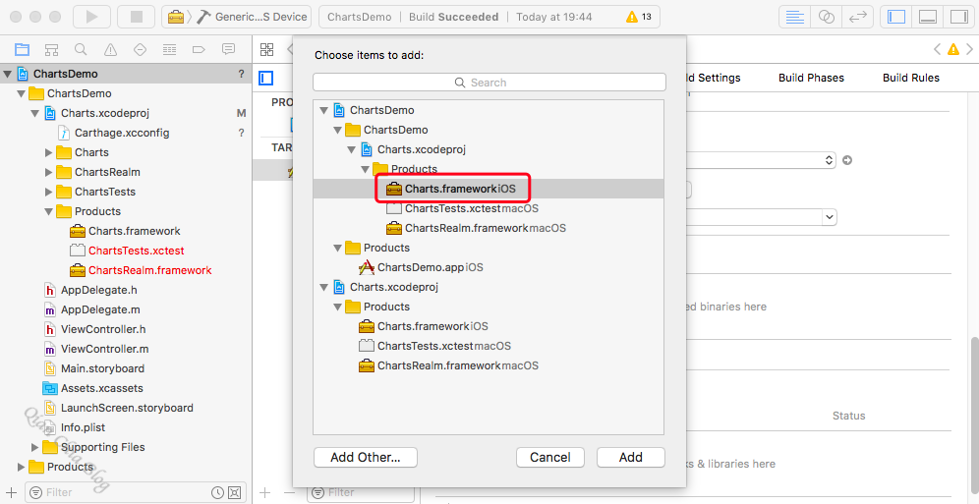
Task: Toggle the Navigator panel visibility
Action: 896,17
